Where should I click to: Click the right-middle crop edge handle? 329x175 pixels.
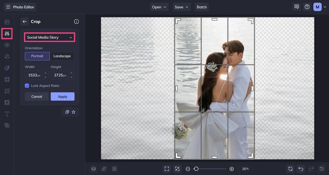[x=252, y=88]
